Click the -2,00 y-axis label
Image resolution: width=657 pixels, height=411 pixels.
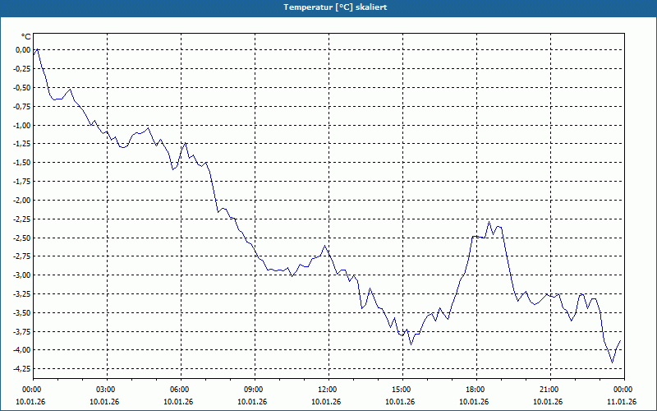(22, 200)
